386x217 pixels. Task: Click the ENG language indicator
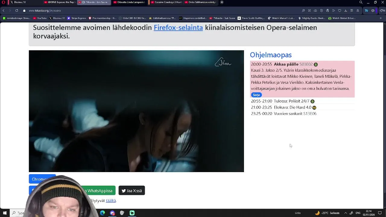pos(358,213)
